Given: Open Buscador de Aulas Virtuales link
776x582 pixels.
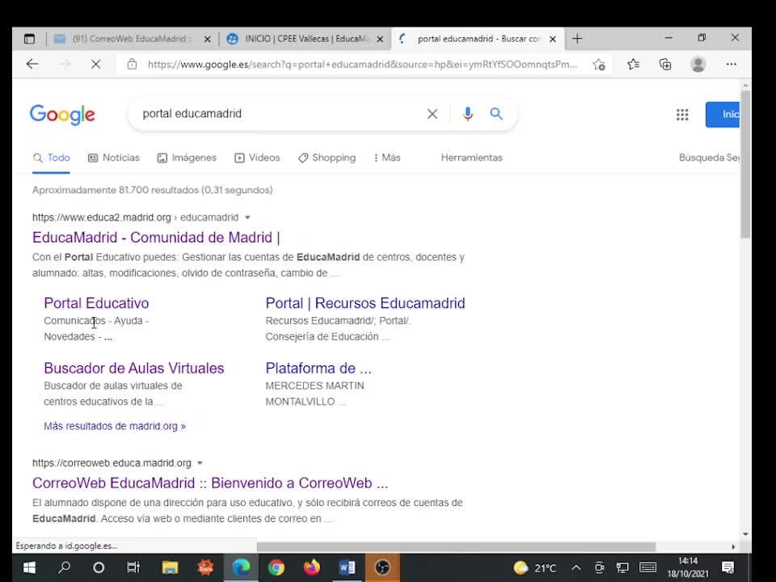Looking at the screenshot, I should pyautogui.click(x=133, y=369).
